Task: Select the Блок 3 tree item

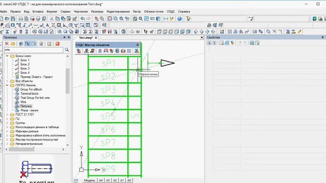Action: point(25,69)
